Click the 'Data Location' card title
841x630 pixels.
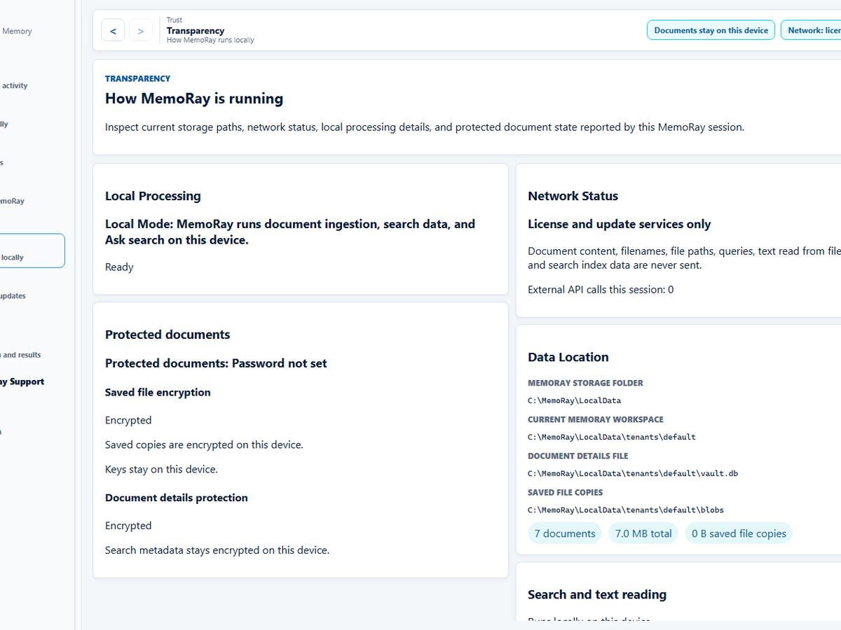(568, 357)
